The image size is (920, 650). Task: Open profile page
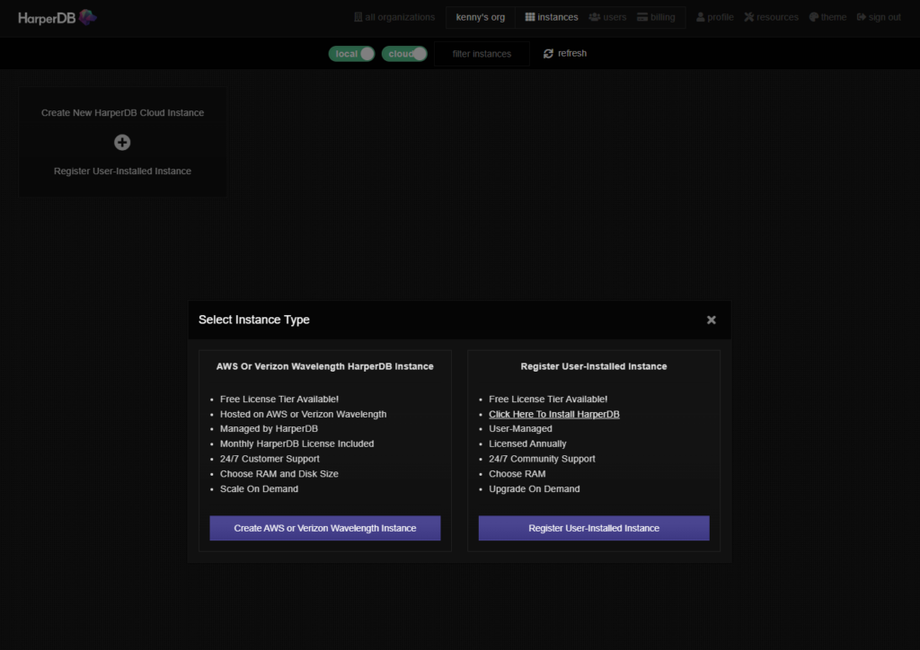[714, 18]
